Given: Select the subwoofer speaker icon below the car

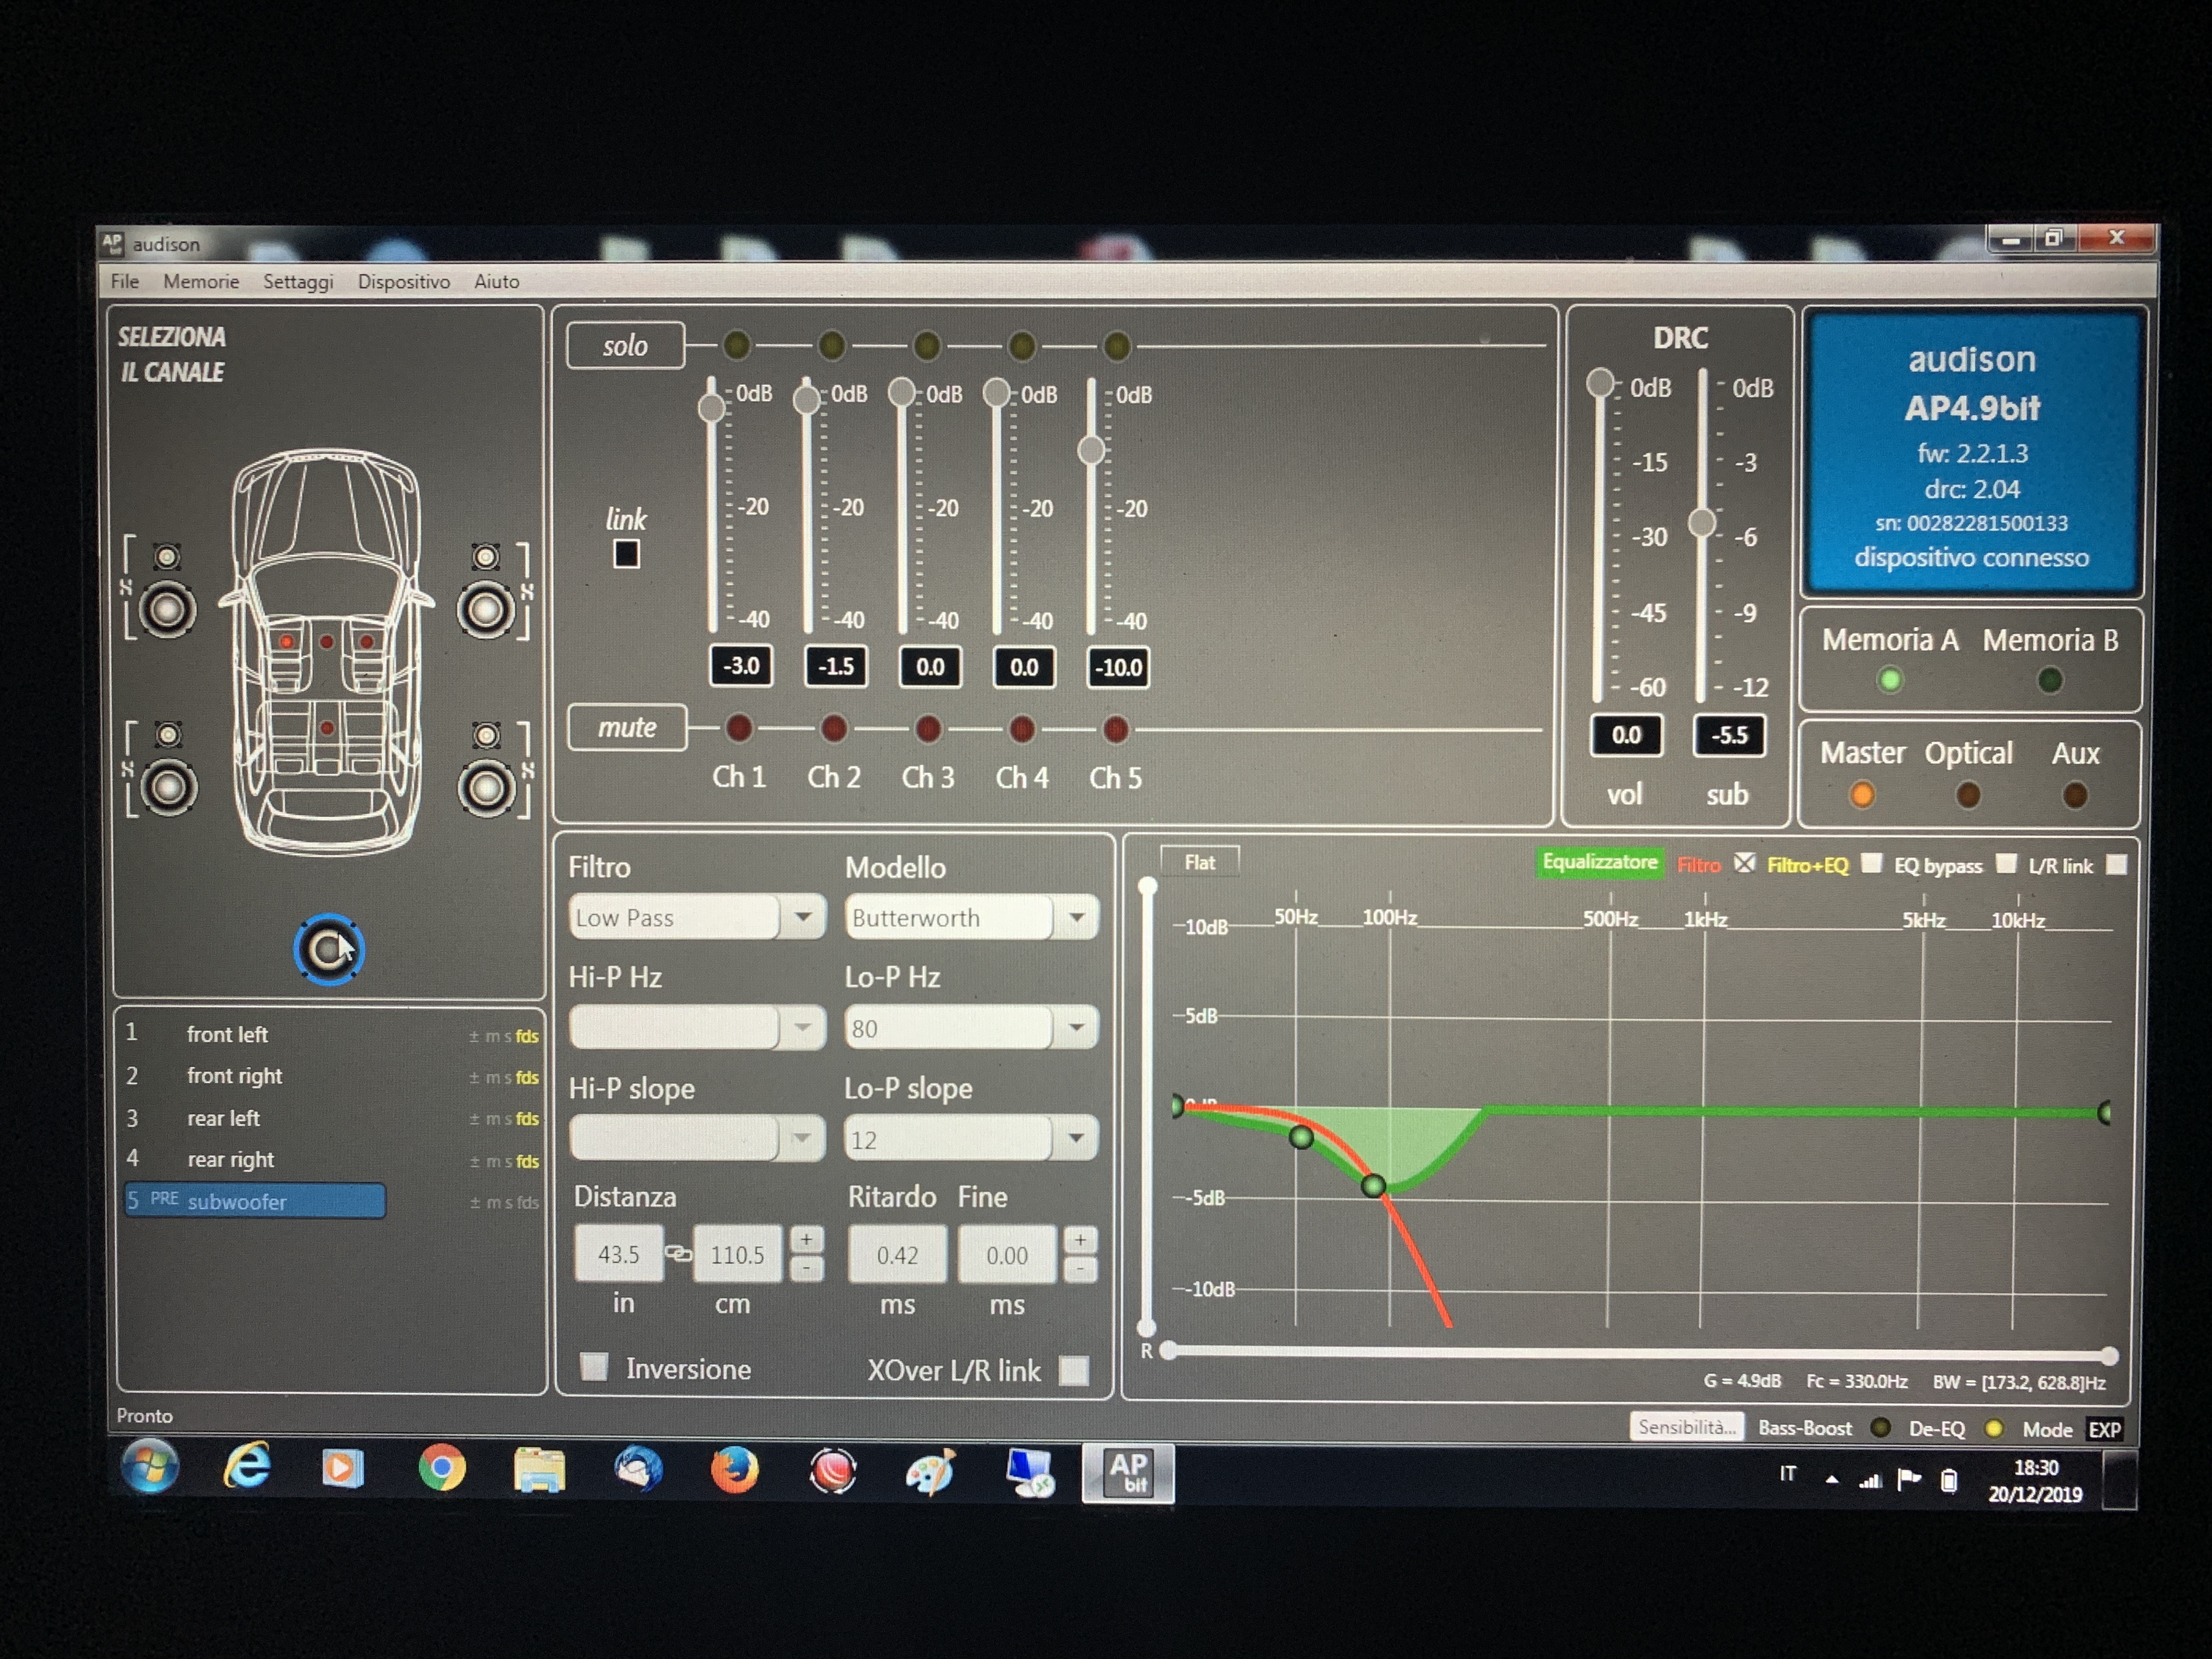Looking at the screenshot, I should click(328, 949).
